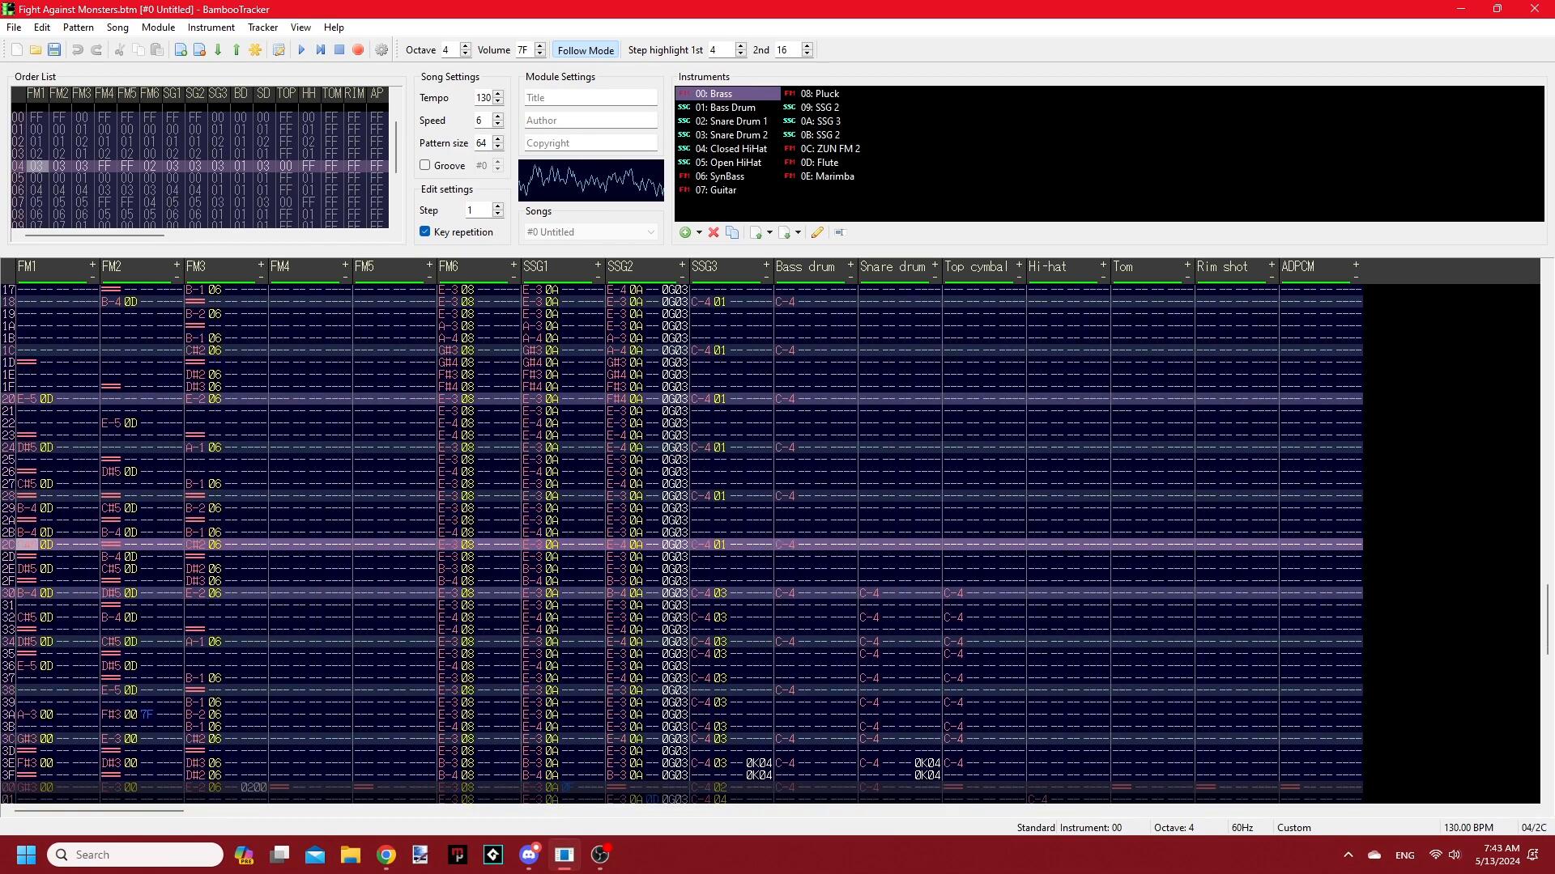
Task: Open the Configuration gear icon
Action: (x=381, y=50)
